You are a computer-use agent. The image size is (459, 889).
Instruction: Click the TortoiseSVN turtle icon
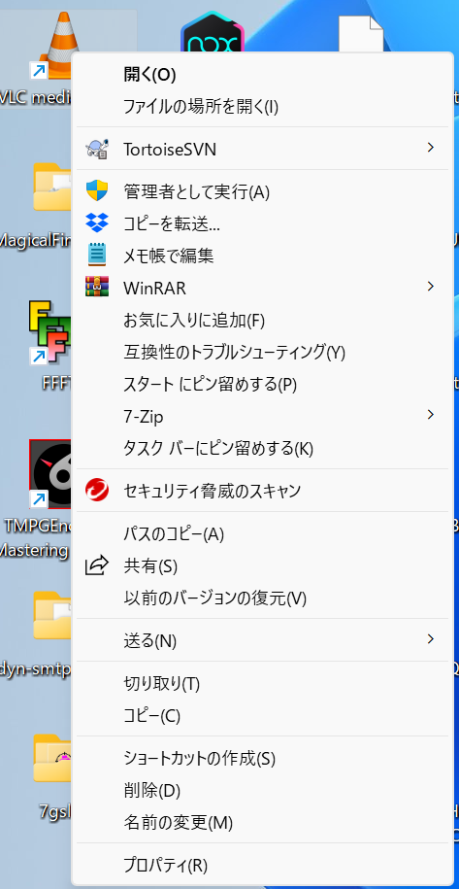97,149
